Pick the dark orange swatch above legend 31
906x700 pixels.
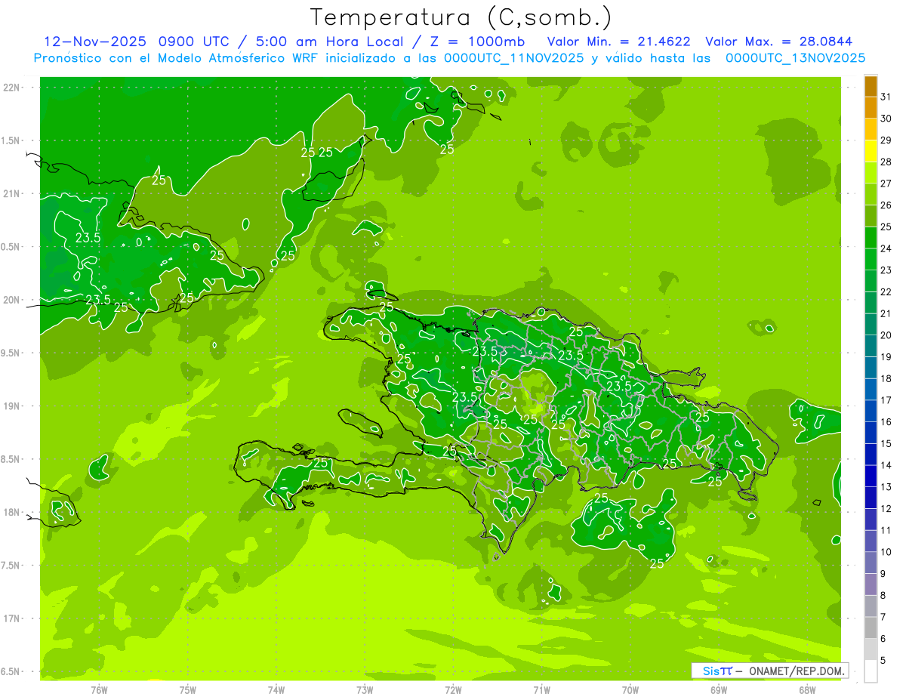click(871, 86)
